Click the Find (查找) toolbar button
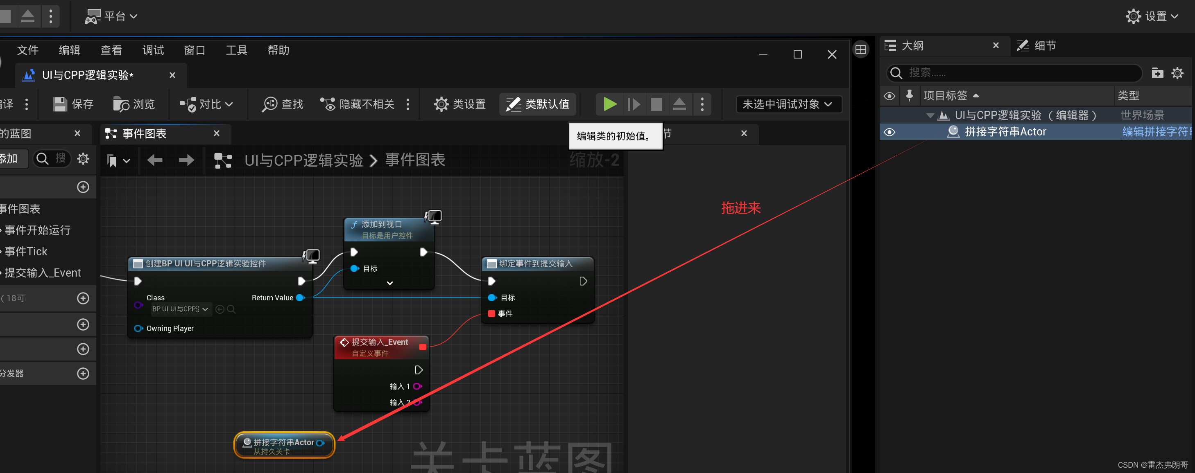 coord(283,104)
